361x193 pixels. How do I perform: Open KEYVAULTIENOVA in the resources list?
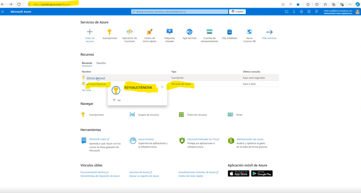point(96,84)
